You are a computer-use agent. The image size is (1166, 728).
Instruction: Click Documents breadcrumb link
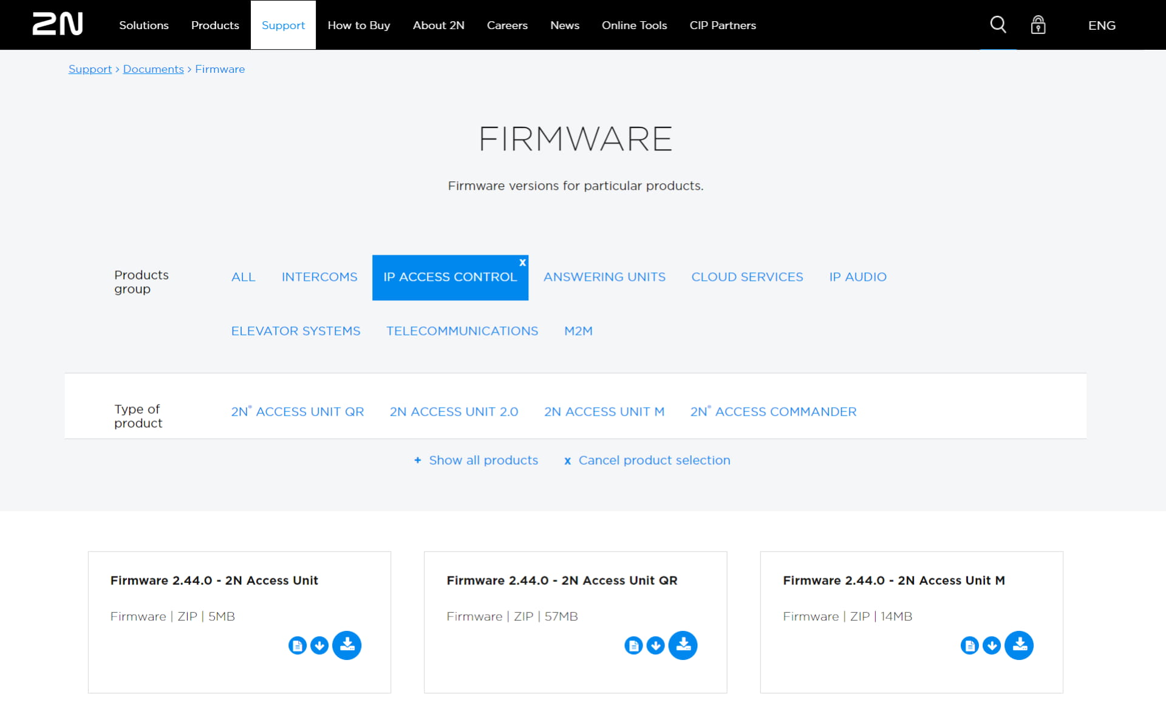153,69
